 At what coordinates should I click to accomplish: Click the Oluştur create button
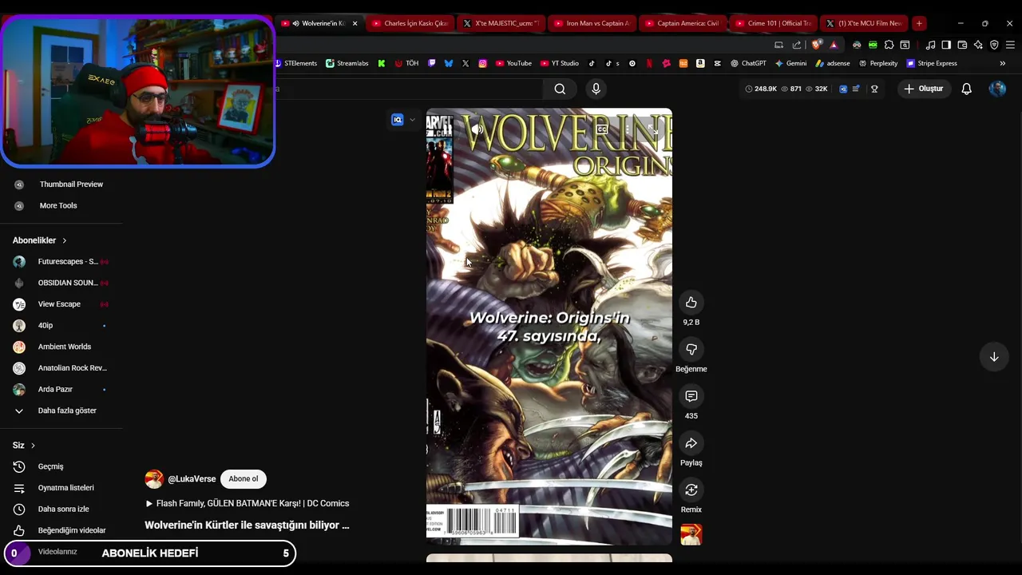924,89
